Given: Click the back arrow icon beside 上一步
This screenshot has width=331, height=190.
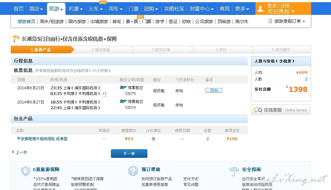Looking at the screenshot, I should (x=13, y=152).
